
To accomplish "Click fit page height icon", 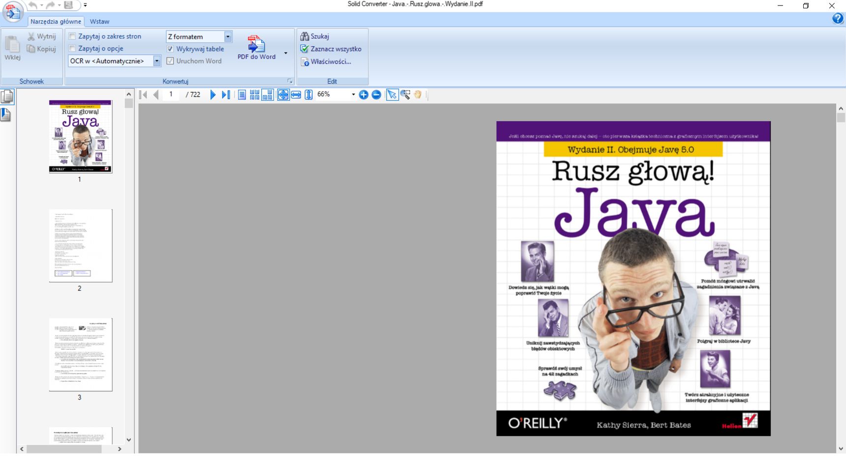I will coord(308,95).
